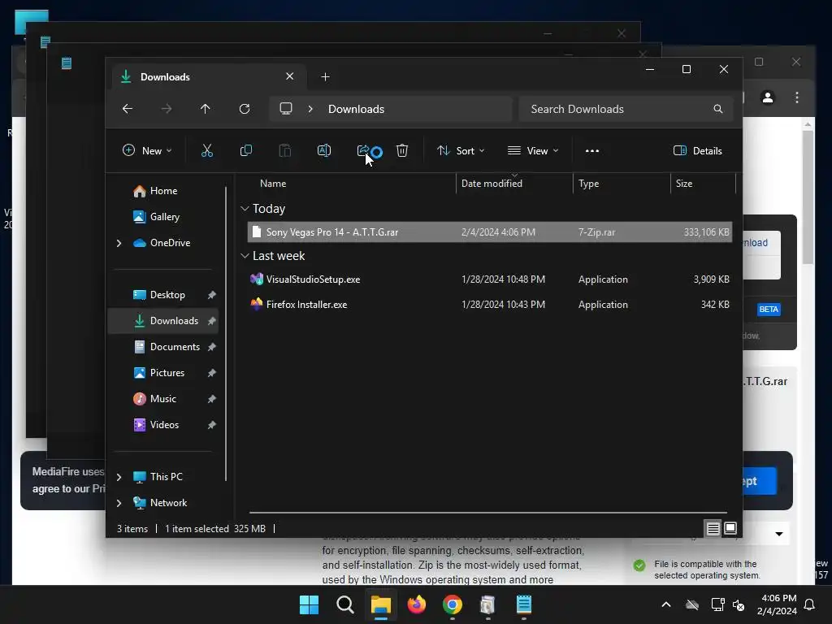This screenshot has height=624, width=832.
Task: Click the Search Downloads field
Action: 626,109
